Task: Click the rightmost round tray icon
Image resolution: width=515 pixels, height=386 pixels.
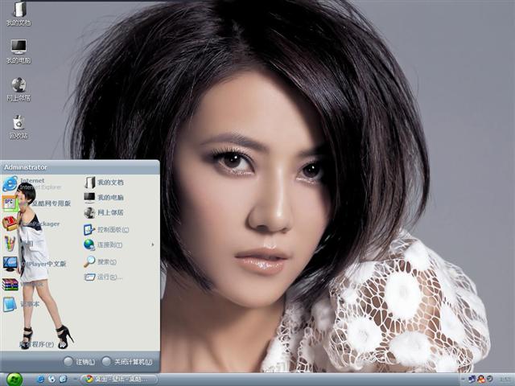Action: coord(490,379)
